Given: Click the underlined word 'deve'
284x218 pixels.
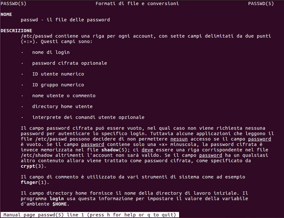Looking at the screenshot, I should (x=147, y=150).
